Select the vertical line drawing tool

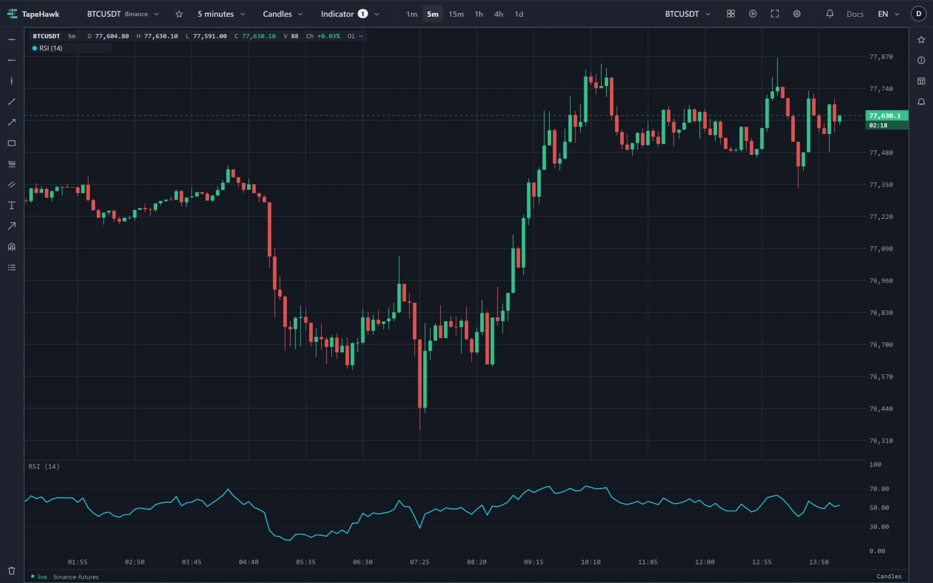[x=11, y=81]
